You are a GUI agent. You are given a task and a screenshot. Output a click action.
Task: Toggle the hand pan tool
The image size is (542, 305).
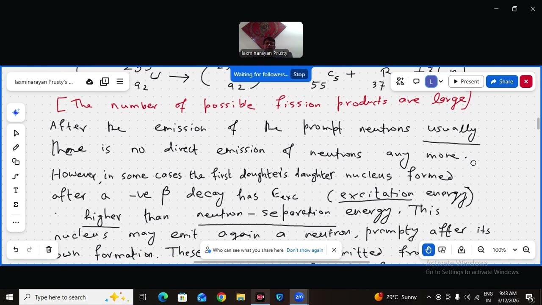pyautogui.click(x=429, y=250)
